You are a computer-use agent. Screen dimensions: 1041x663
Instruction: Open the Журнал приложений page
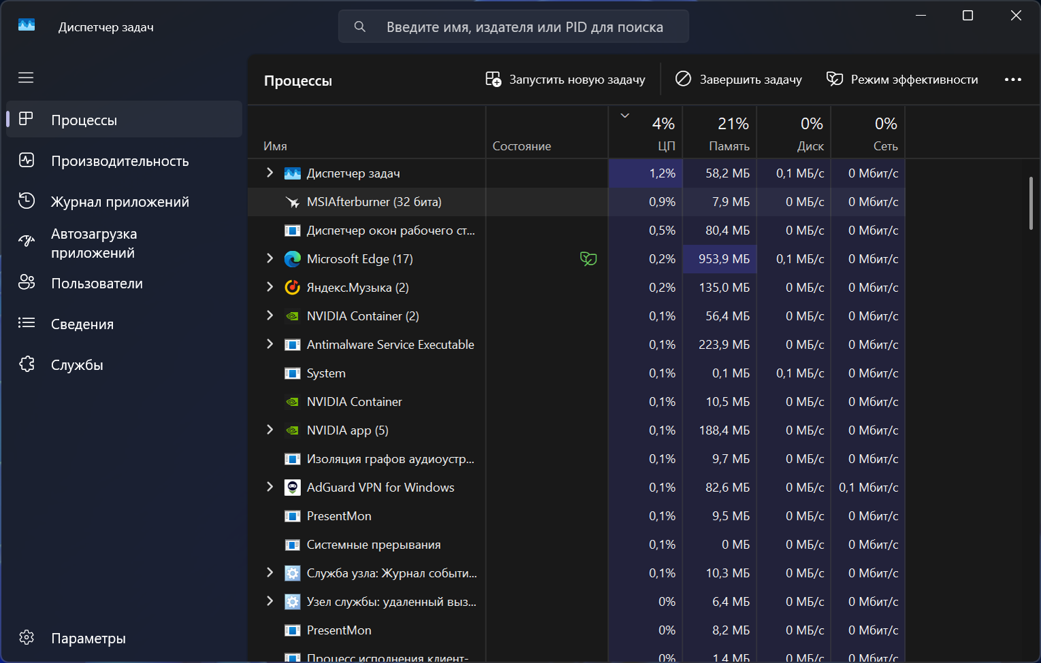pyautogui.click(x=124, y=201)
